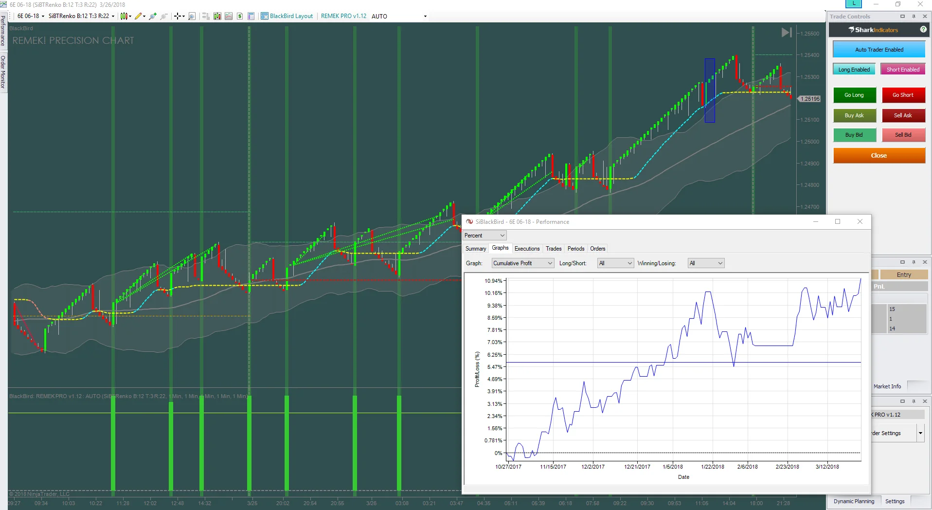932x510 pixels.
Task: Click Market Info label
Action: pos(887,386)
